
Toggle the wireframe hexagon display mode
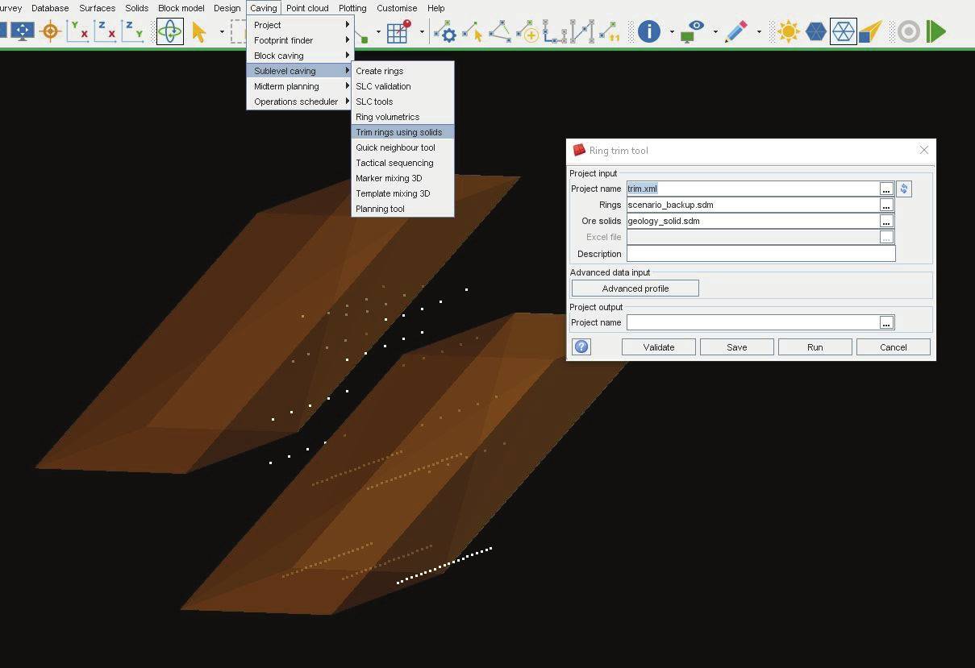tap(843, 31)
